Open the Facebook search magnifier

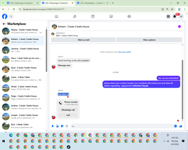[x=11, y=16]
